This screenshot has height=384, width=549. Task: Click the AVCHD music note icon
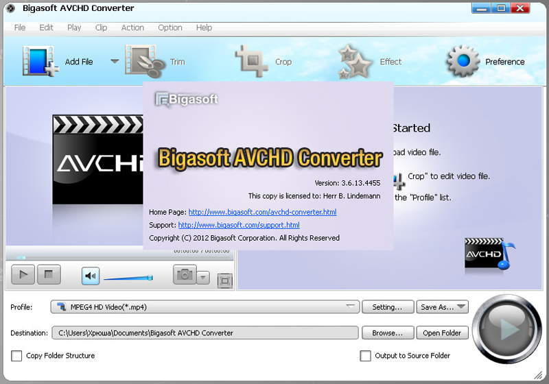490,254
